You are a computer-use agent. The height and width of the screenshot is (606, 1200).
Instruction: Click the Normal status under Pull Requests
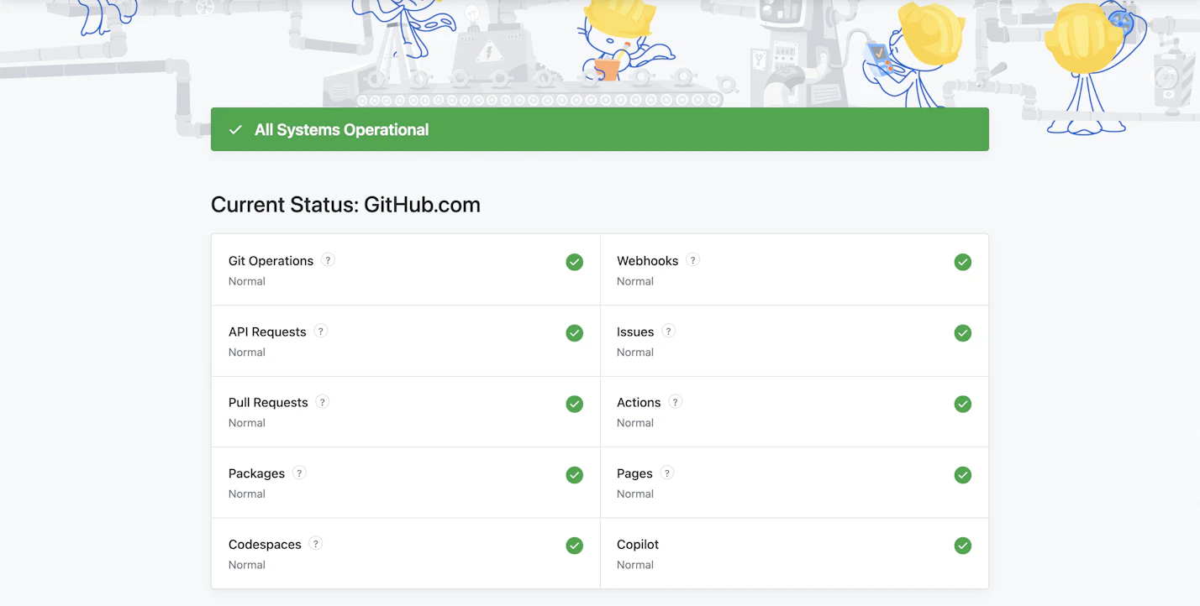pos(247,423)
